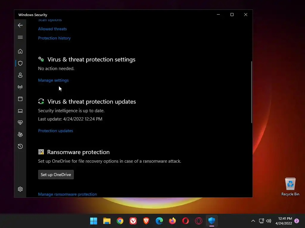Click Manage settings link
Image resolution: width=305 pixels, height=228 pixels.
tap(53, 80)
